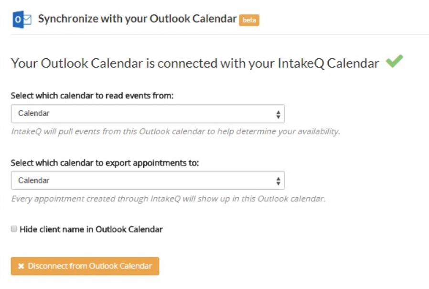Enable Hide client name checkbox
This screenshot has width=429, height=289.
(x=14, y=229)
